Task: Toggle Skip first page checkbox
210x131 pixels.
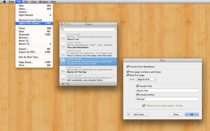Action: pyautogui.click(x=128, y=75)
